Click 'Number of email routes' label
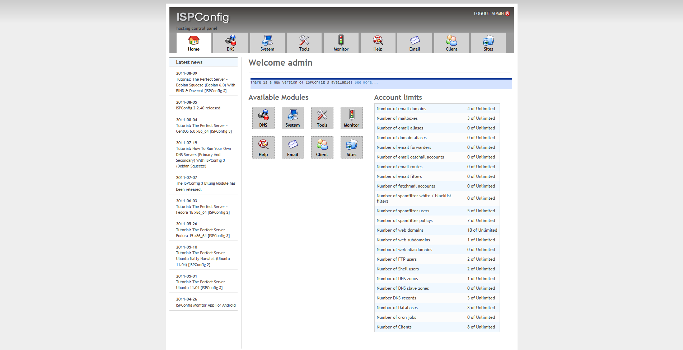Viewport: 683px width, 350px height. point(399,167)
